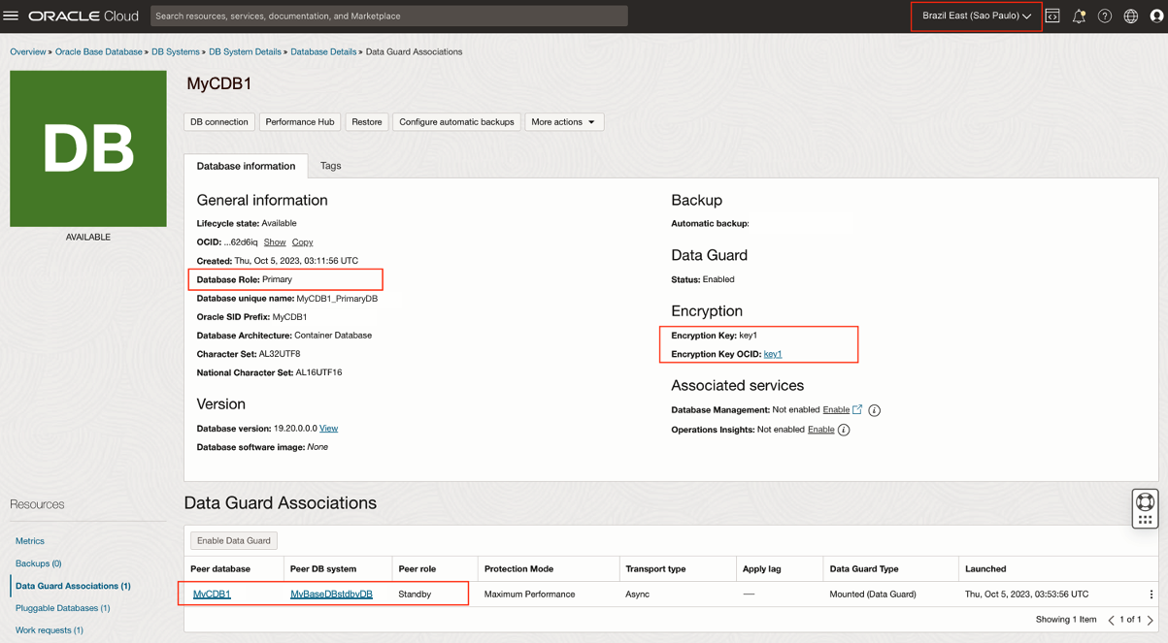Click Configure automatic backups button
1168x643 pixels.
pos(456,122)
